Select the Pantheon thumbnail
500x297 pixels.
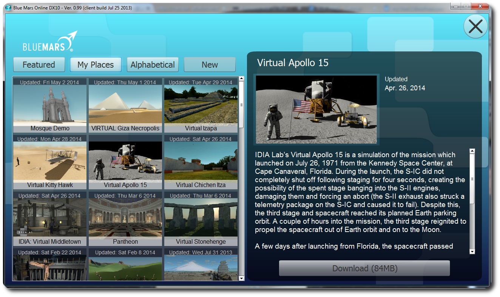coord(125,219)
